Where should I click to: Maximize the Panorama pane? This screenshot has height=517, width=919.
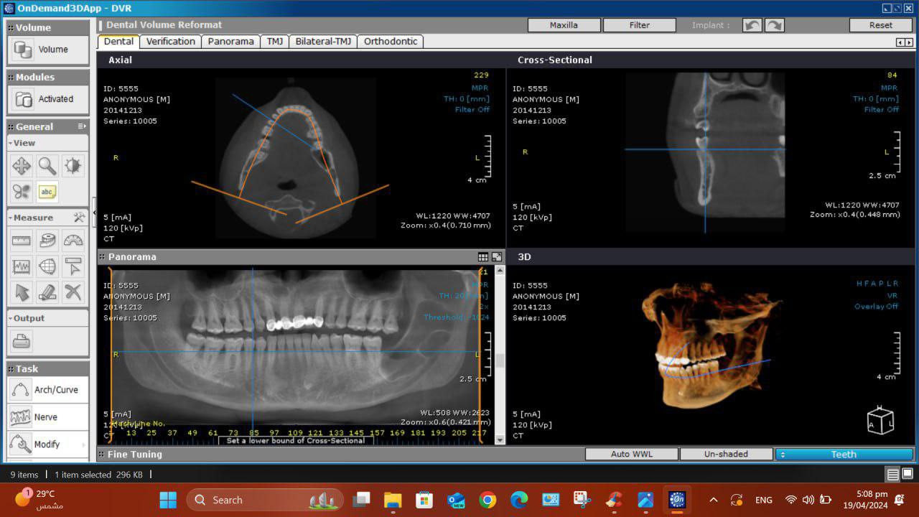tap(496, 257)
